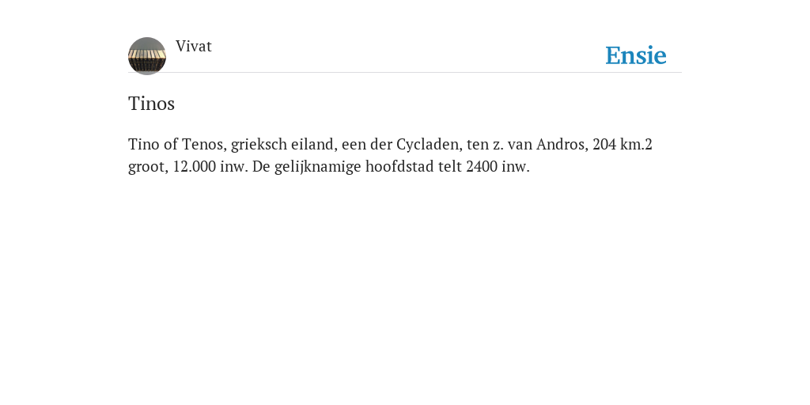
Task: Click the Vivat circular avatar image
Action: 147,56
